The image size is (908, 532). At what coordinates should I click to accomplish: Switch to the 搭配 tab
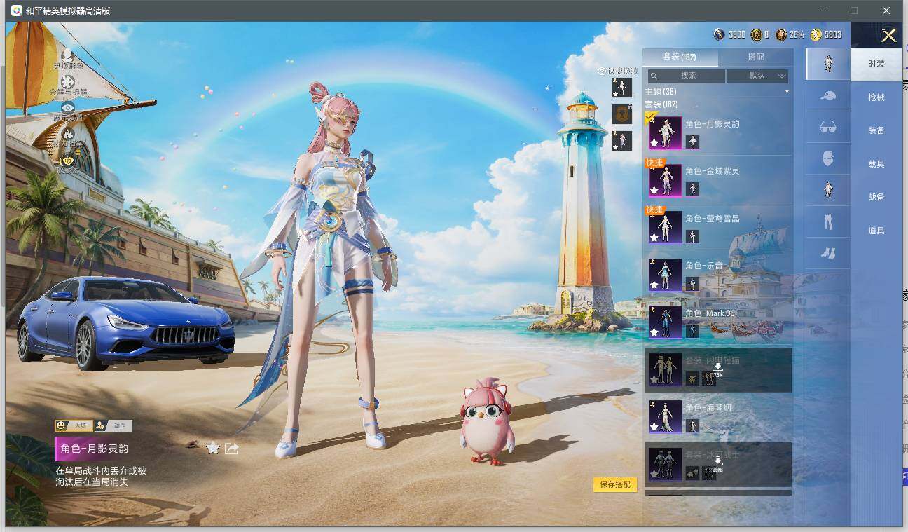(x=756, y=57)
